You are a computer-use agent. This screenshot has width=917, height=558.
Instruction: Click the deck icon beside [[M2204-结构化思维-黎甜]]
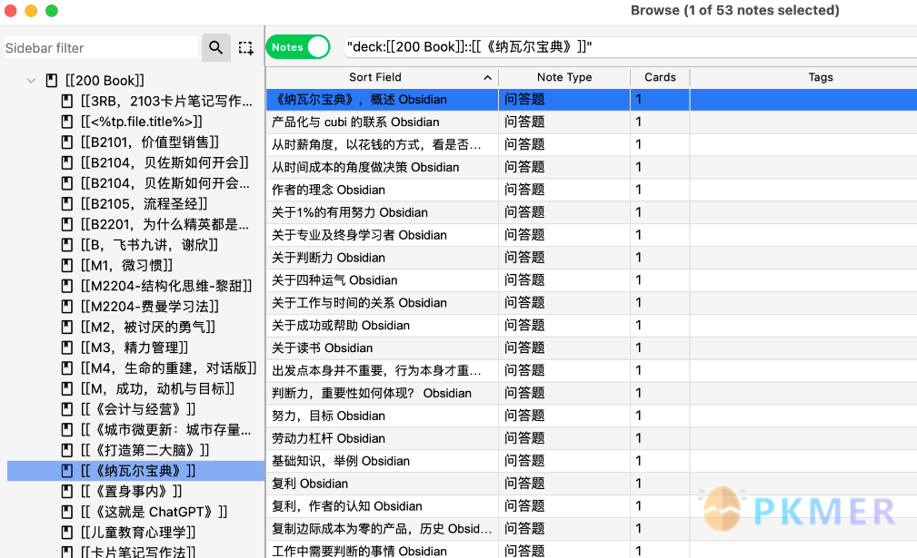[x=67, y=286]
